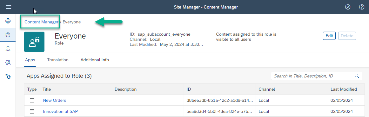Click the sap_subaccount_everyone ID text
Image resolution: width=369 pixels, height=117 pixels.
coord(164,34)
